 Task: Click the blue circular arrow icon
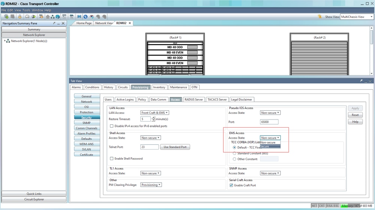coord(85,17)
